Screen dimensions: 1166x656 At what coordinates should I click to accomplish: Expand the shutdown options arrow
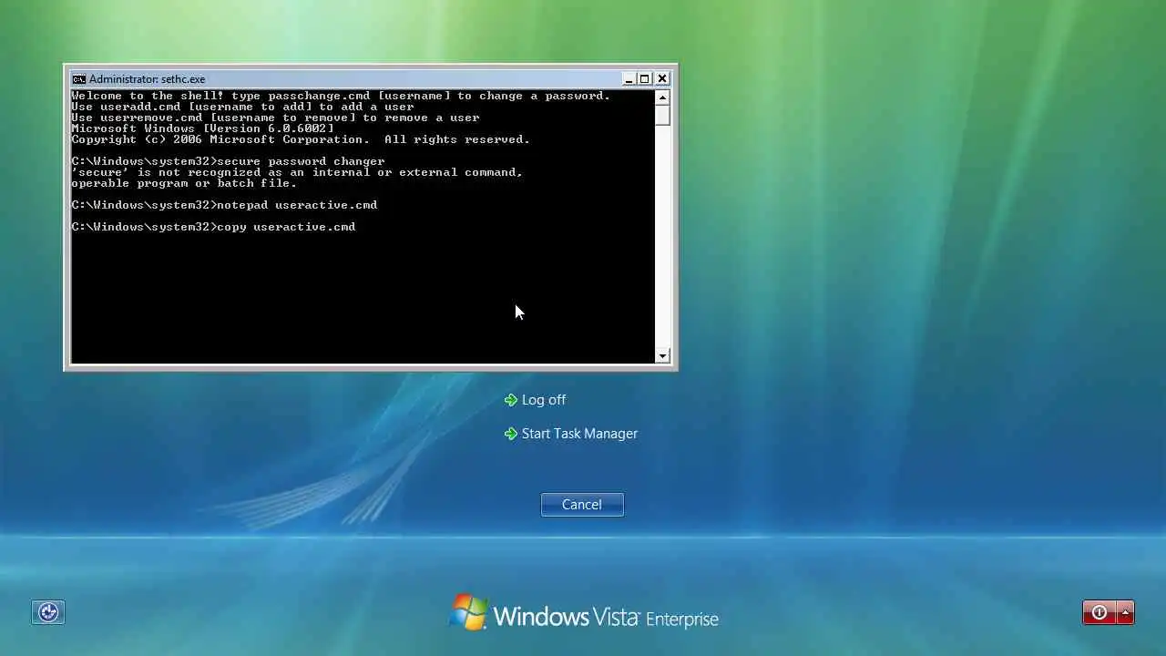[1126, 612]
